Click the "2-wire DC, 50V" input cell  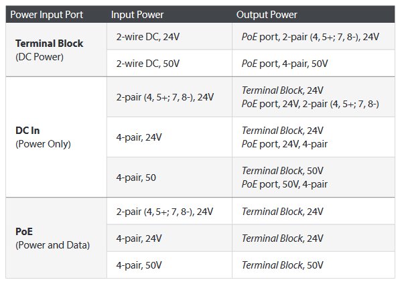[x=147, y=63]
